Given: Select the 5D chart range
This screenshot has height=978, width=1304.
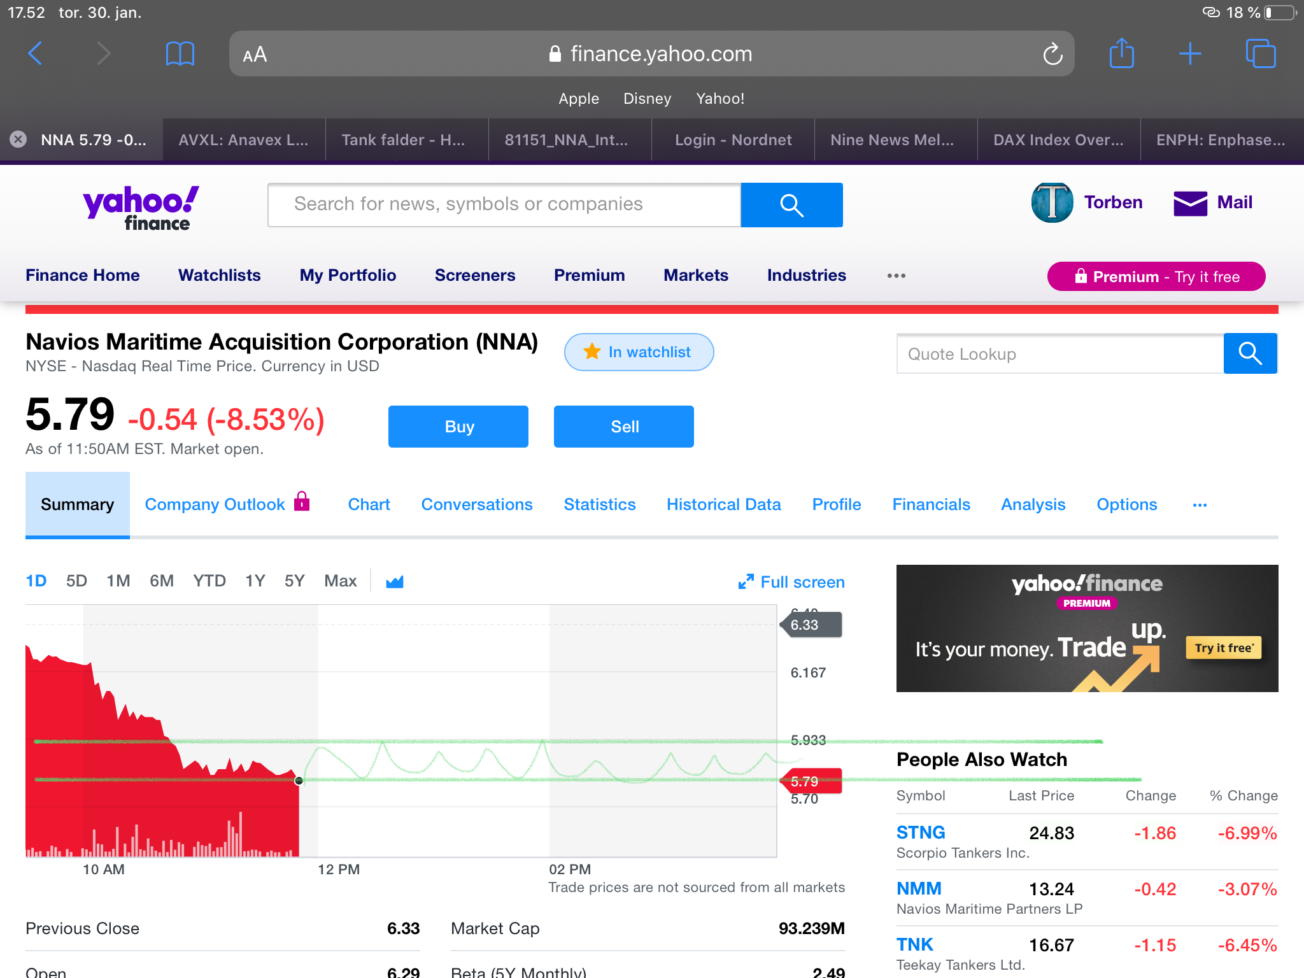Looking at the screenshot, I should click(76, 581).
